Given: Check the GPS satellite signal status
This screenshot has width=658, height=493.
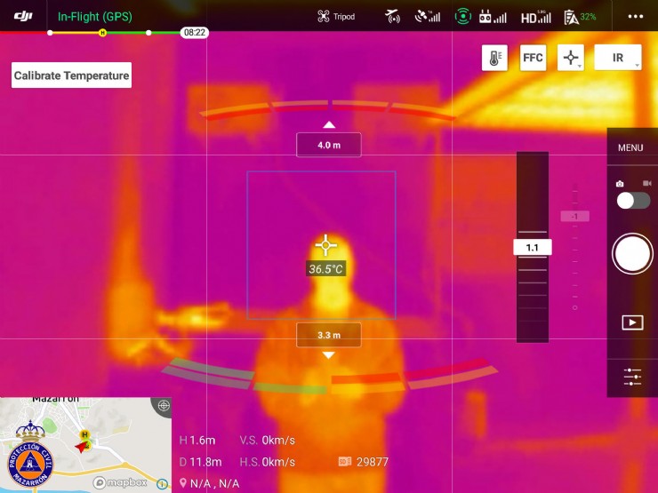Looking at the screenshot, I should click(428, 16).
